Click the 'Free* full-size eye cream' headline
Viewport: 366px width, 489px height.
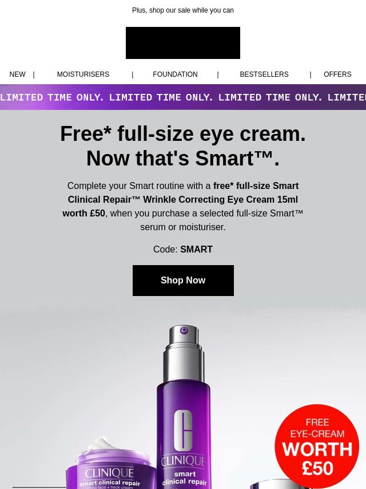(x=183, y=134)
